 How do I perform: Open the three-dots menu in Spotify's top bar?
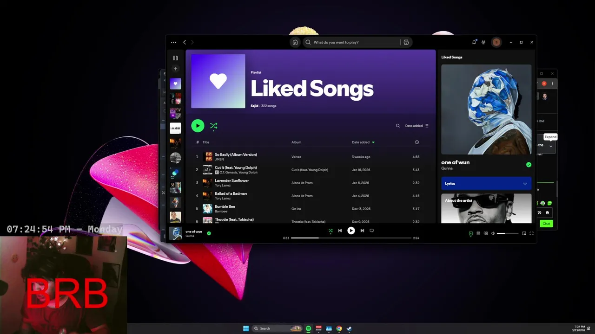(x=173, y=42)
